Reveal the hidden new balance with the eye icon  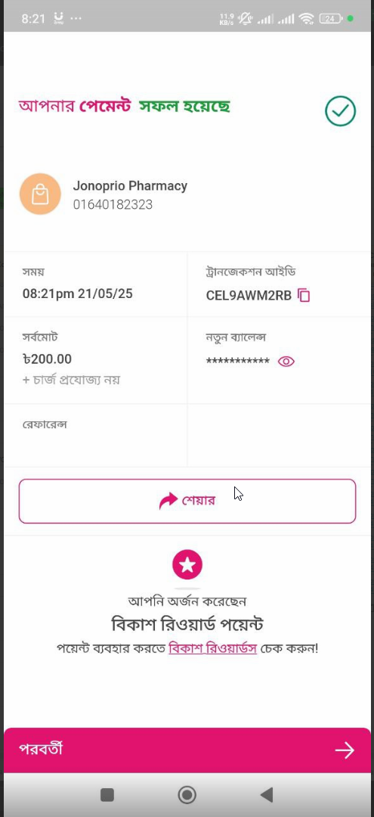(286, 362)
